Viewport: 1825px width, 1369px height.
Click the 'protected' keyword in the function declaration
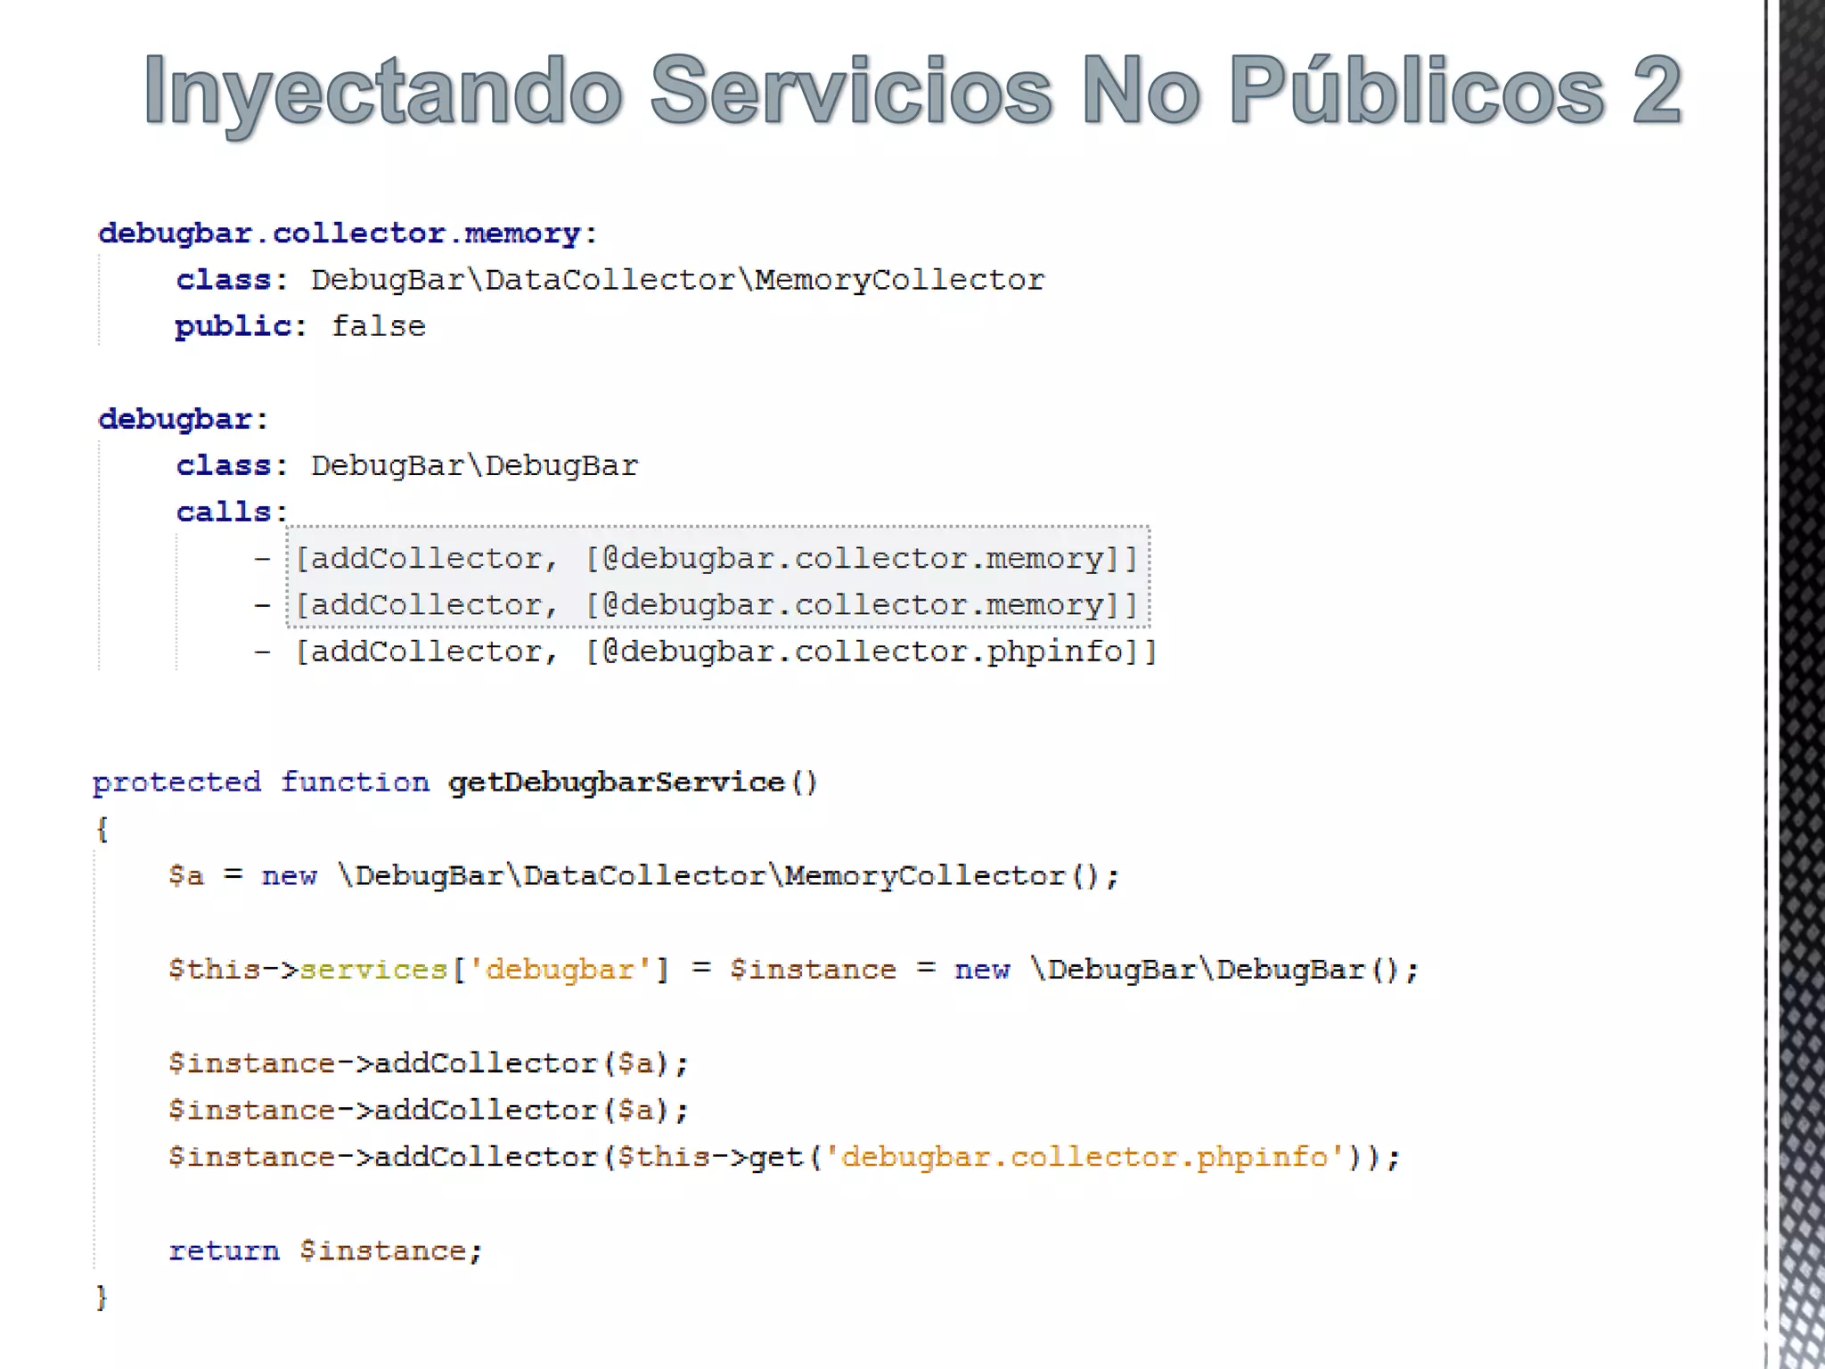pyautogui.click(x=176, y=783)
